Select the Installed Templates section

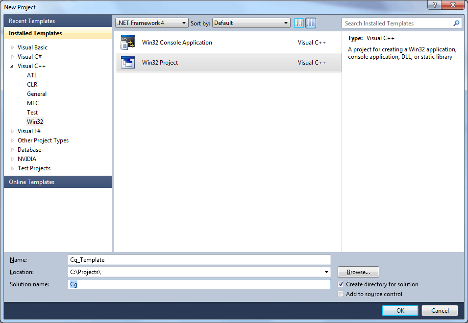[x=58, y=33]
